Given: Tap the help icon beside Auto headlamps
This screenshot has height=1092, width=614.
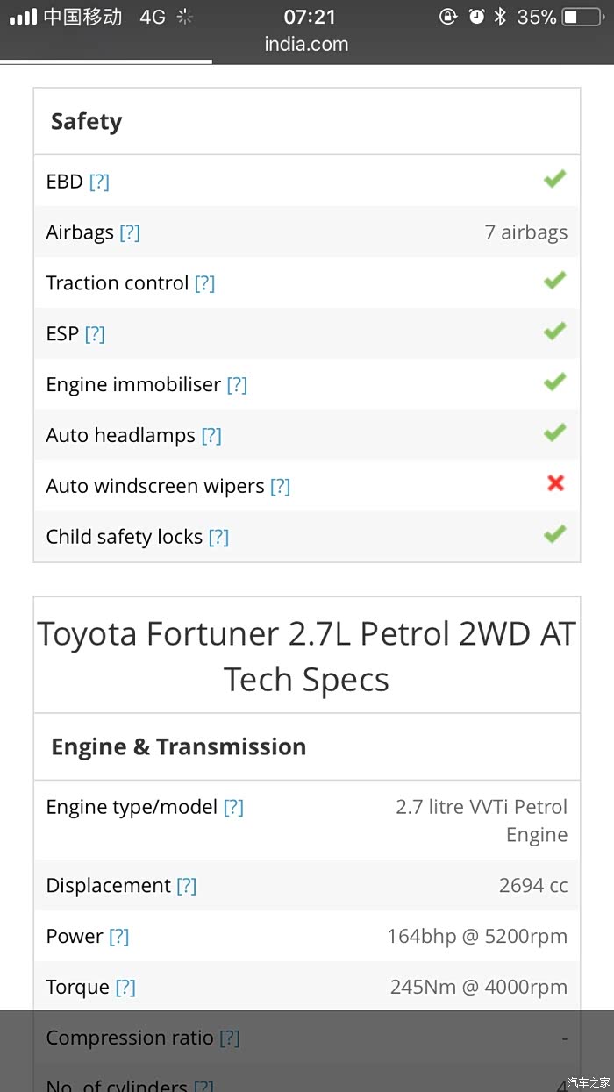Looking at the screenshot, I should click(211, 436).
